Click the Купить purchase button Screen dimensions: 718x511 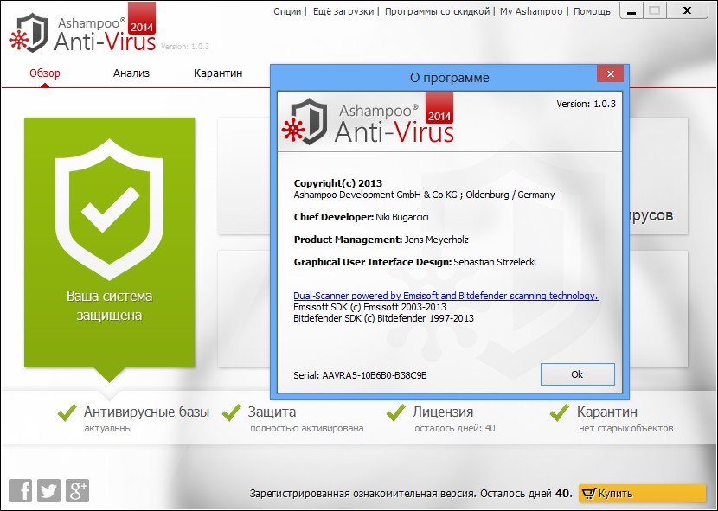(x=642, y=493)
